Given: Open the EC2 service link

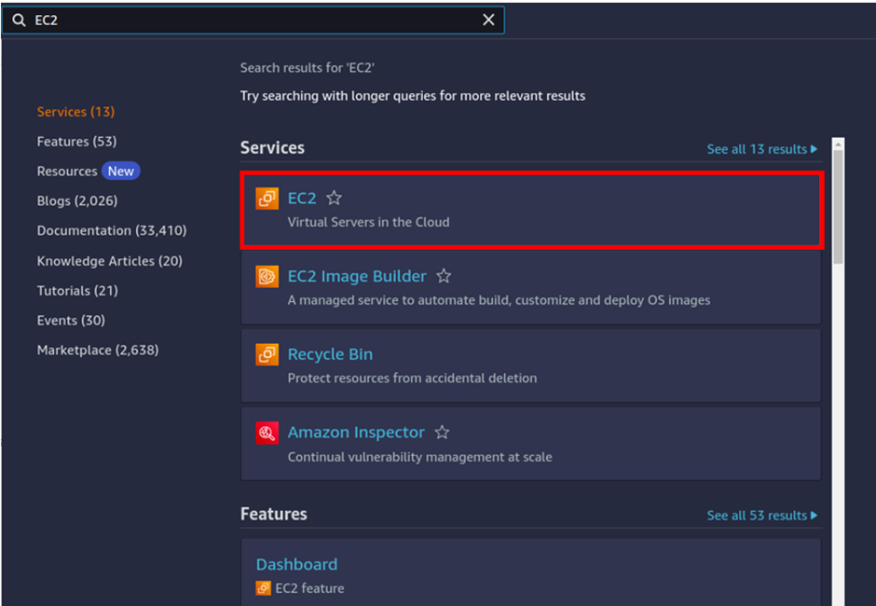Looking at the screenshot, I should (302, 198).
